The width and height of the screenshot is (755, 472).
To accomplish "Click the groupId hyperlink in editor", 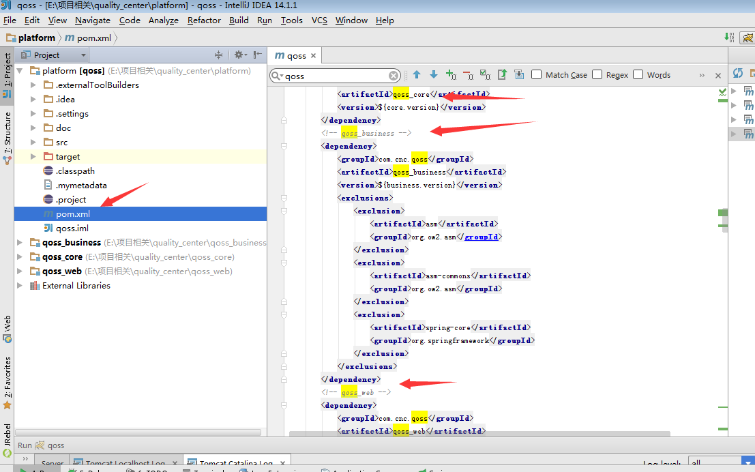I will point(481,237).
